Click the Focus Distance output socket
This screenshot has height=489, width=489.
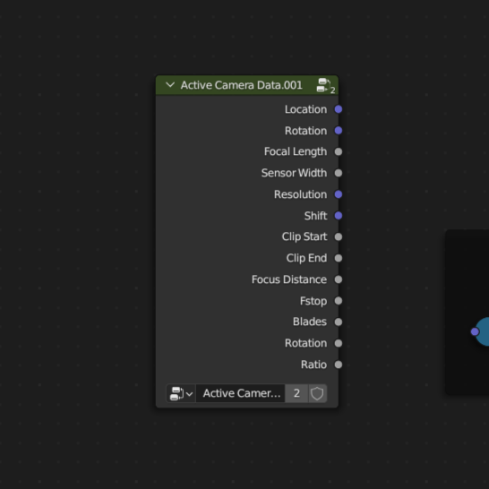pyautogui.click(x=339, y=279)
